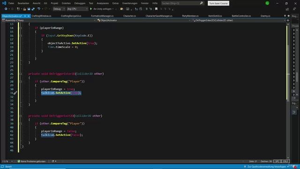Collapse the code block at line 14

coord(21,28)
